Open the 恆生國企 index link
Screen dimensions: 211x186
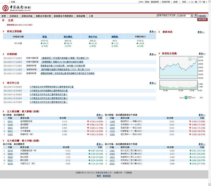[68, 37]
